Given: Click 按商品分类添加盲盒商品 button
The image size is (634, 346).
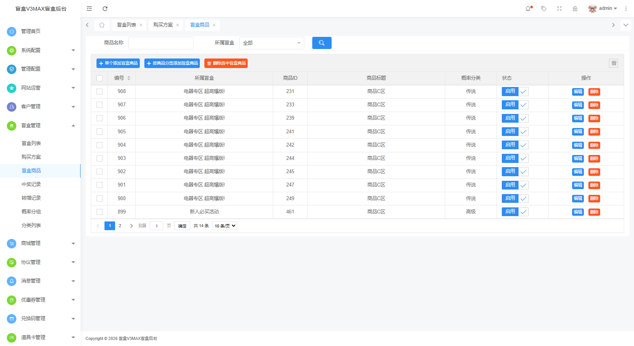Looking at the screenshot, I should click(x=172, y=63).
